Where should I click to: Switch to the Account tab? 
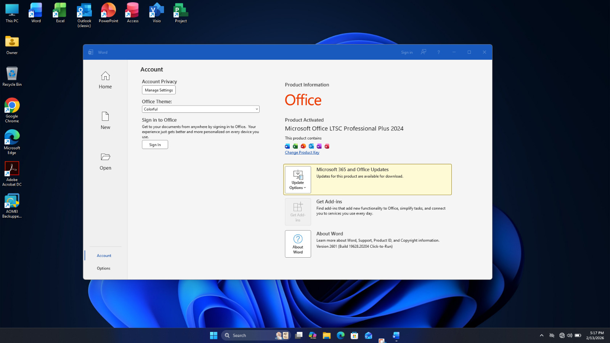point(104,256)
